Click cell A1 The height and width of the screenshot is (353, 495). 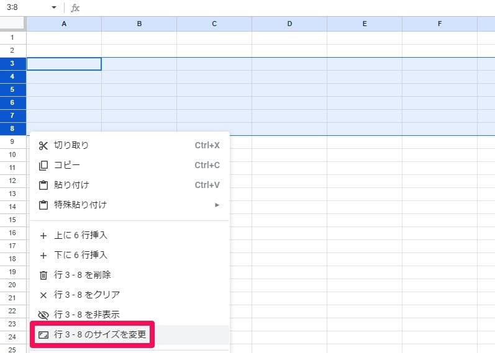[x=64, y=38]
